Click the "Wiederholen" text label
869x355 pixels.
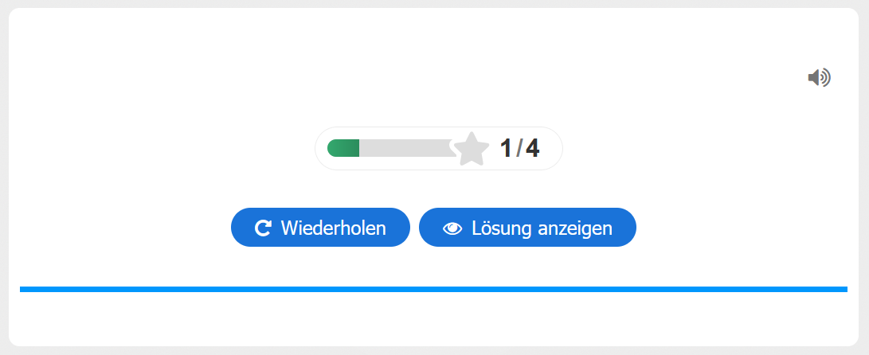point(333,228)
